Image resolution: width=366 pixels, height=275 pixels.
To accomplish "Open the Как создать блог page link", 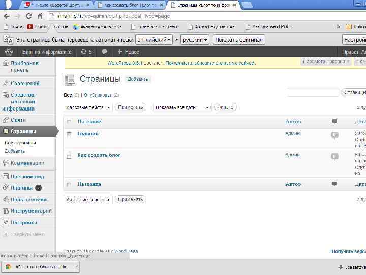I will point(99,155).
